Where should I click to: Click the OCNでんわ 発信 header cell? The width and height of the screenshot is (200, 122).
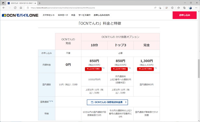click(x=68, y=41)
